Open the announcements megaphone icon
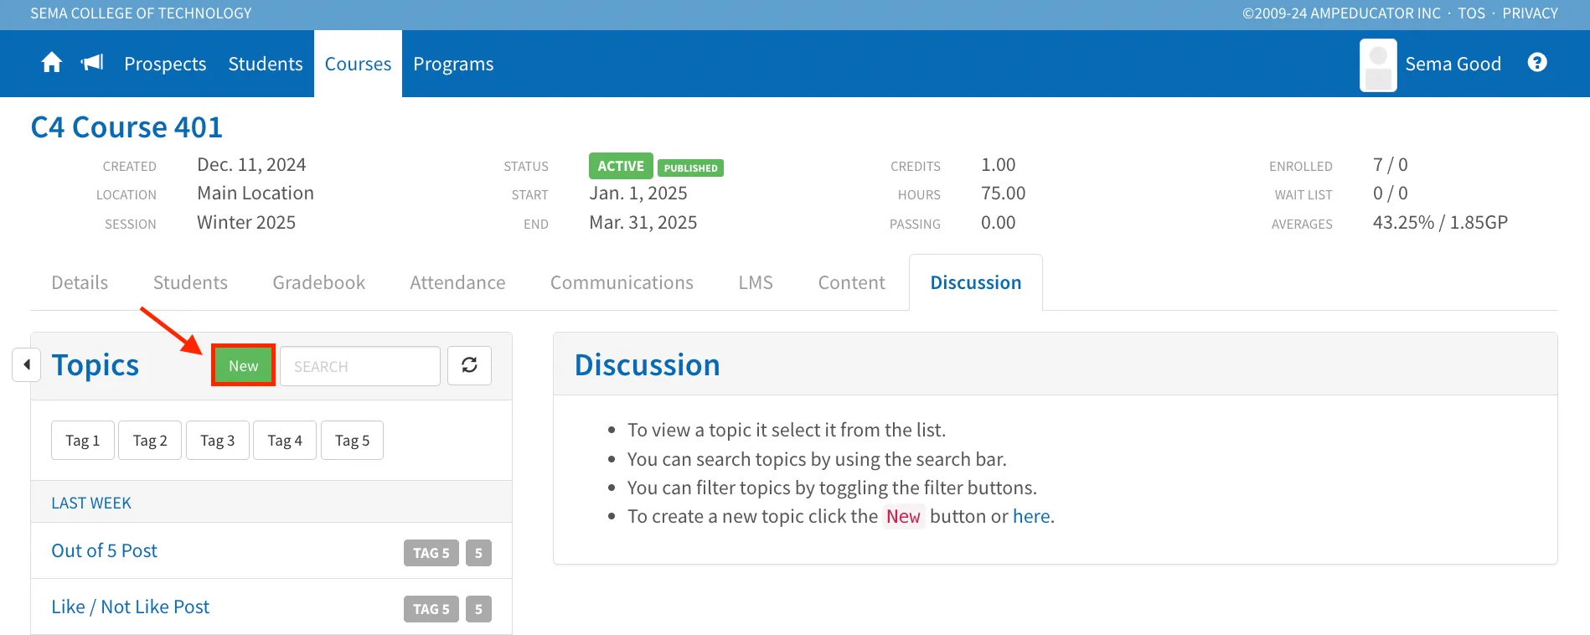The image size is (1590, 635). (x=92, y=63)
